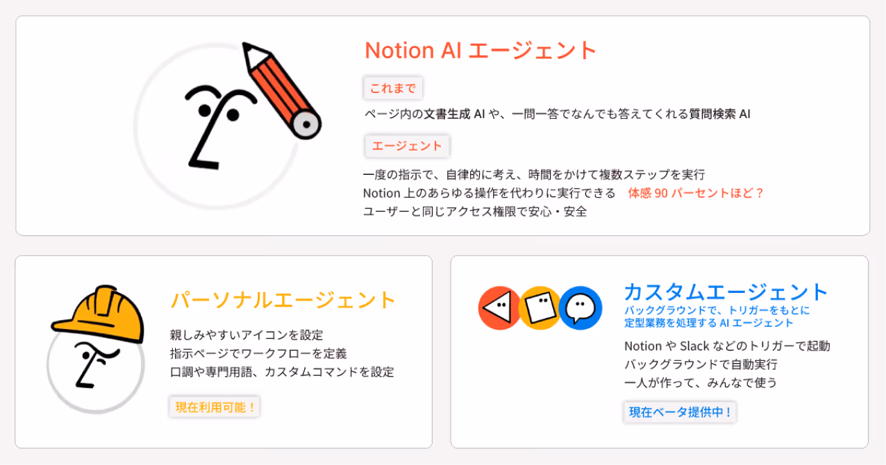Click the line about Notion や Slack triggers
Viewport: 886px width, 465px height.
pos(727,346)
